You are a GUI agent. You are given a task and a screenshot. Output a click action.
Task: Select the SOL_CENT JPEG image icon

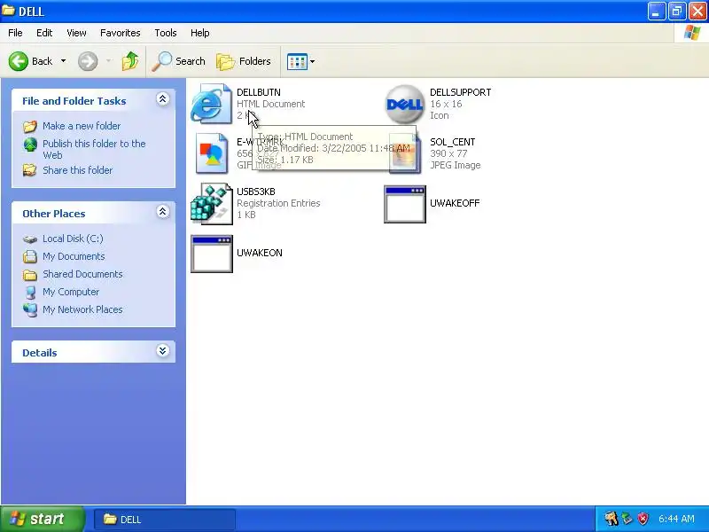click(x=405, y=153)
